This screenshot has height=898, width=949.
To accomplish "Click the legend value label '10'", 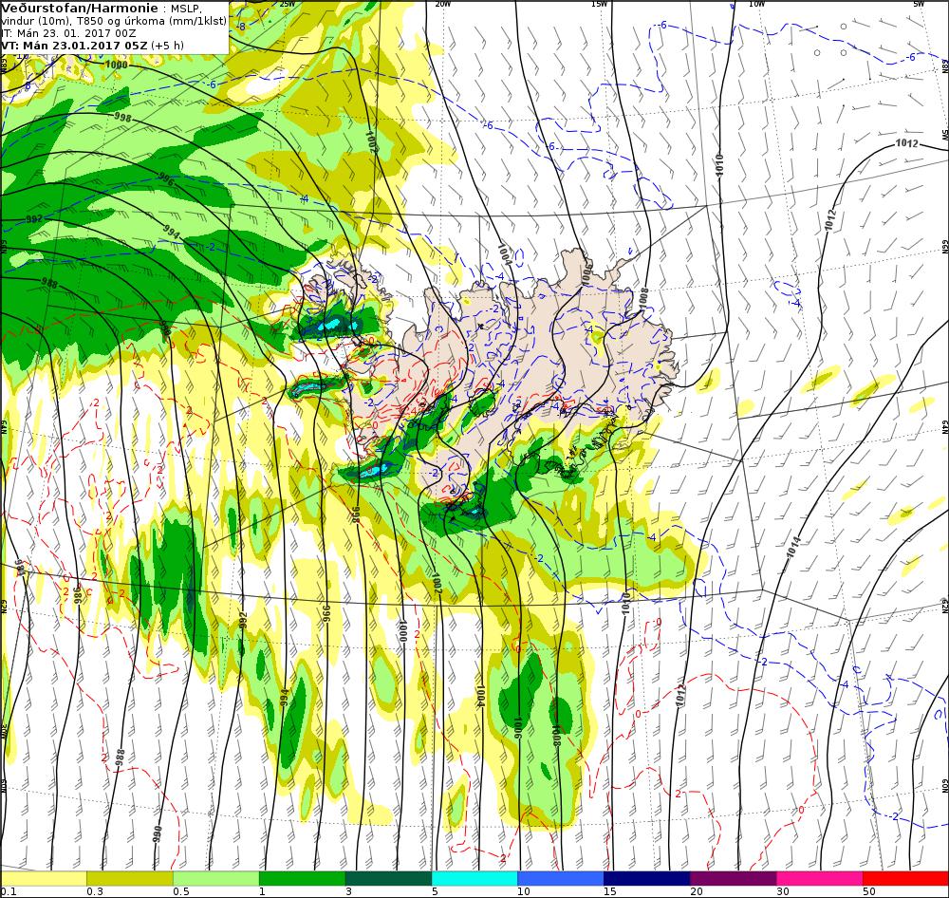I will click(524, 891).
